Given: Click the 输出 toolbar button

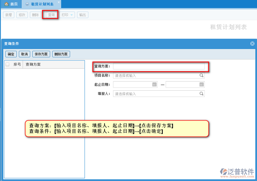Looking at the screenshot, I should (83, 15).
